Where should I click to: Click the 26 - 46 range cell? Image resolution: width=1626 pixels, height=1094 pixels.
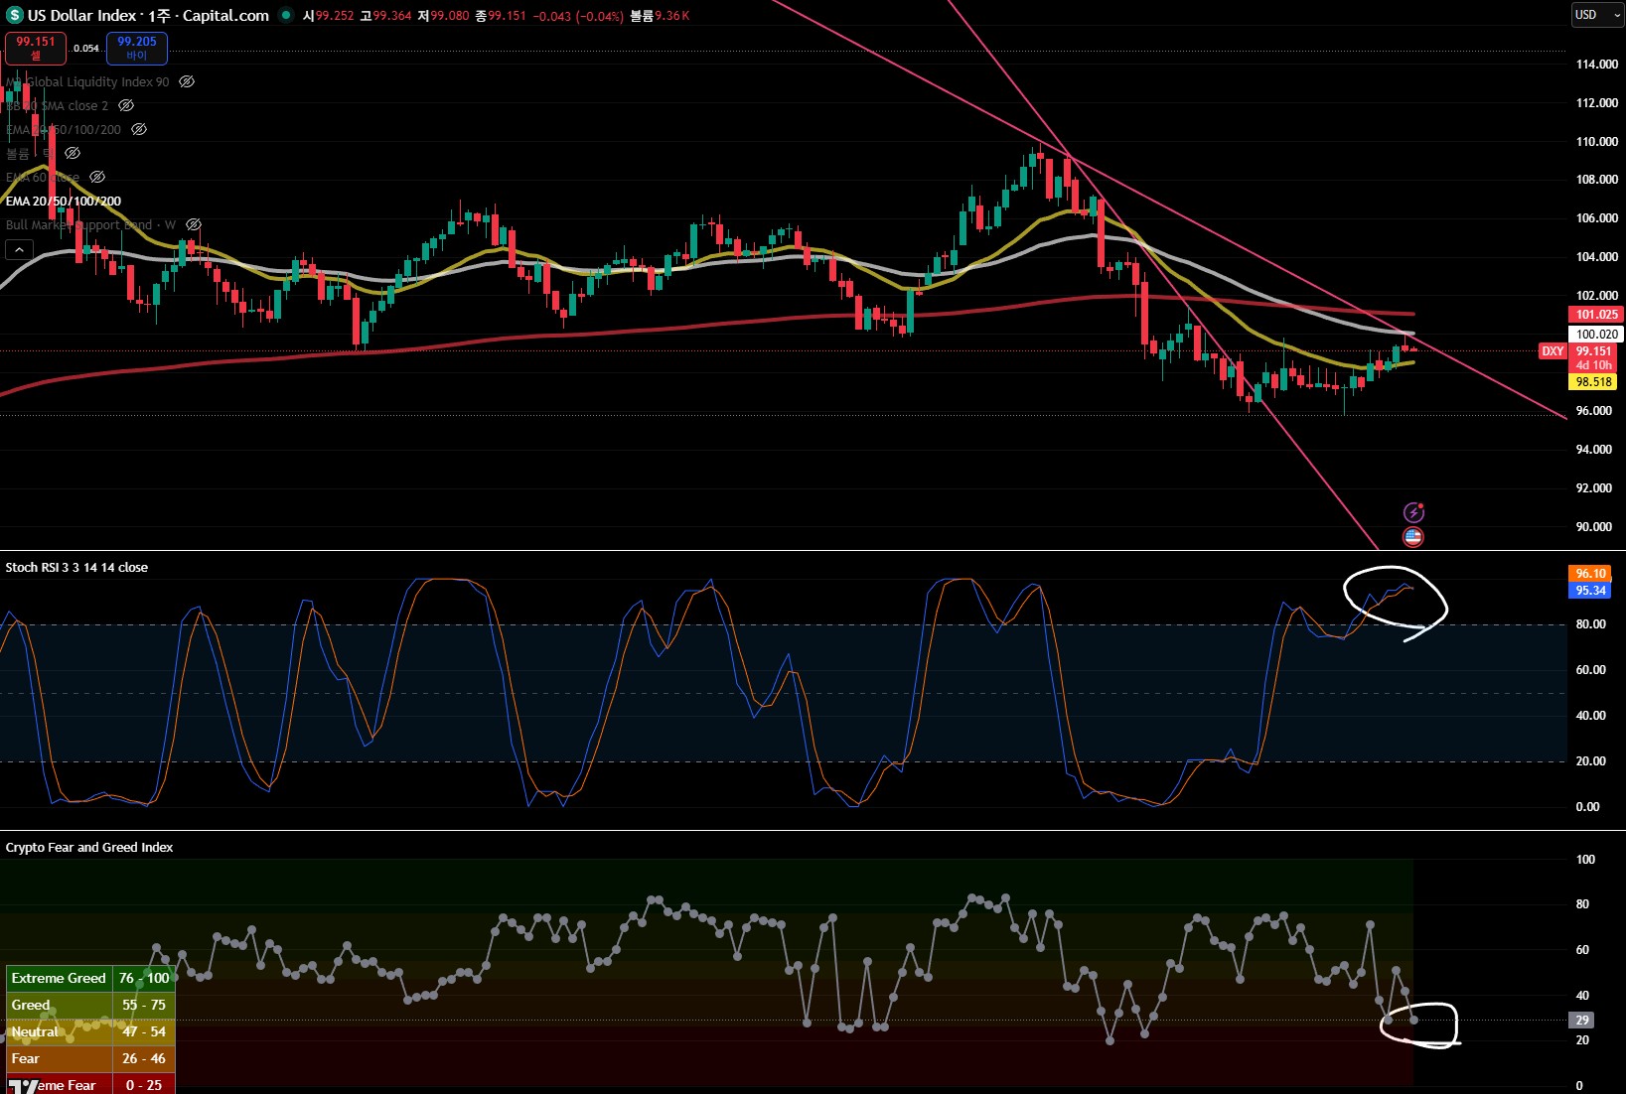144,1058
